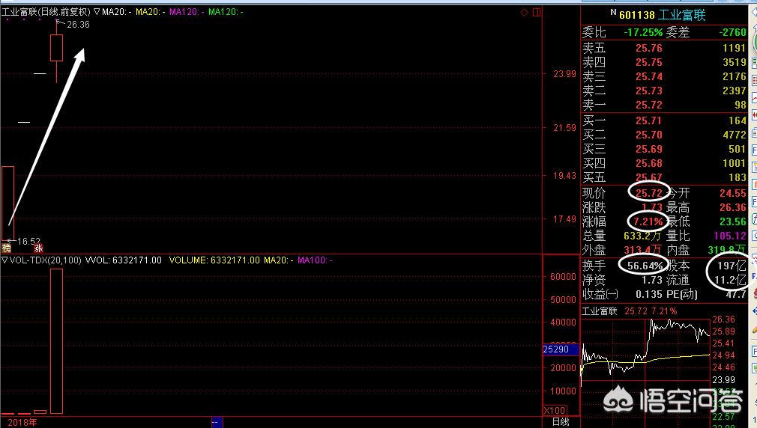Click the 净资 value 1.73
The image size is (757, 428).
coord(652,280)
